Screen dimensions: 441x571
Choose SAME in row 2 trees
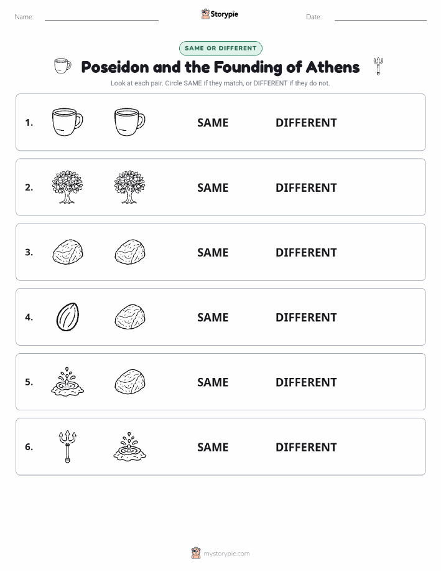click(x=213, y=187)
